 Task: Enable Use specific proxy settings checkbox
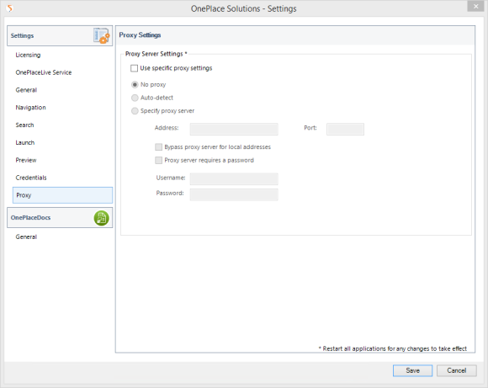coord(134,68)
